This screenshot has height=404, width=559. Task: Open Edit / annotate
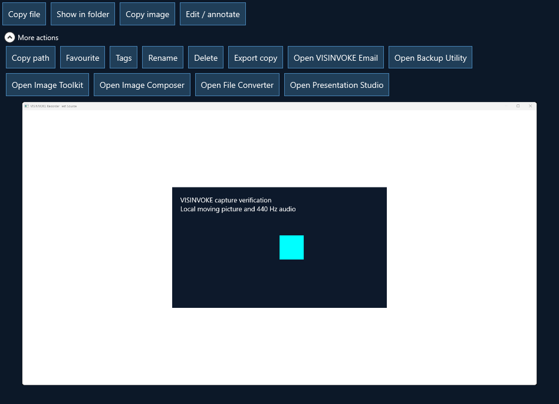coord(212,14)
